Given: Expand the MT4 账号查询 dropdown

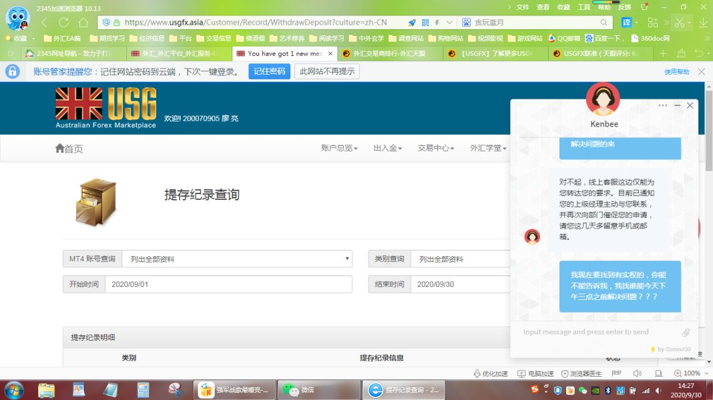Looking at the screenshot, I should click(237, 259).
